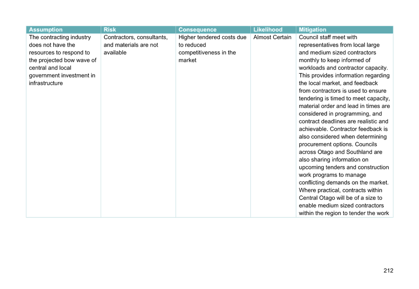Click 'across Otago and Southland are' line

coord(340,152)
